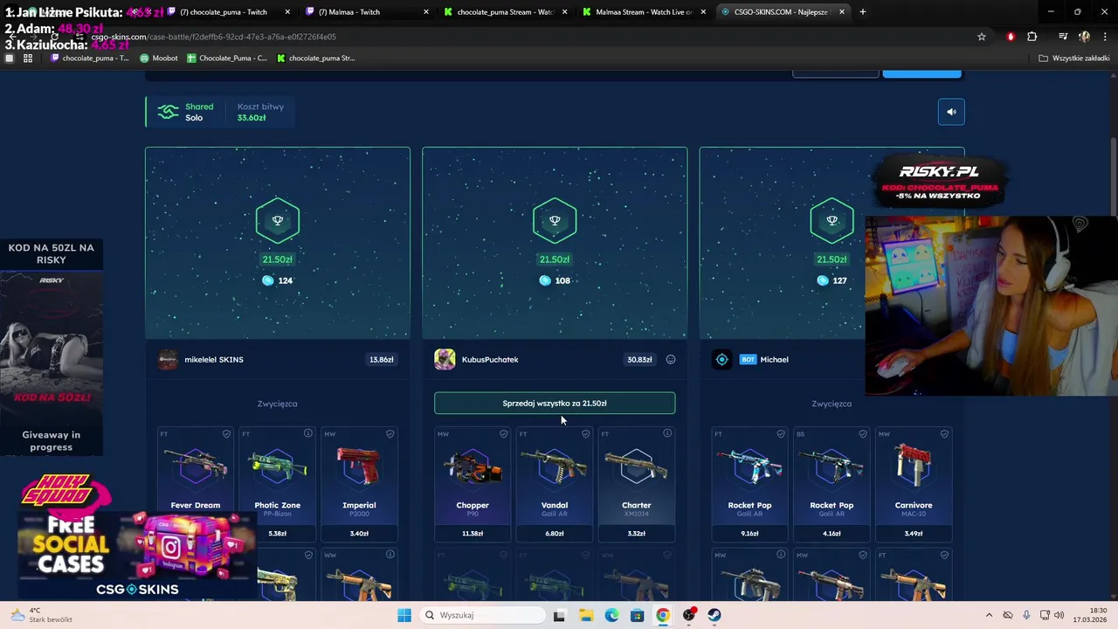
Task: Open File Explorer from taskbar
Action: pyautogui.click(x=586, y=615)
